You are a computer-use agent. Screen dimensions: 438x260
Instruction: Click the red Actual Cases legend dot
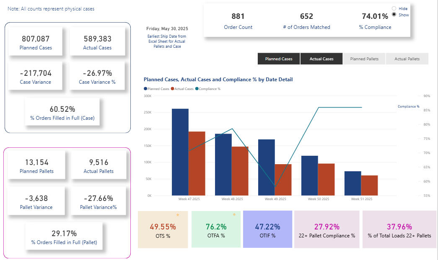click(x=172, y=89)
